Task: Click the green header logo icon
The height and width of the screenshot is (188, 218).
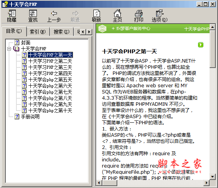Action: (102, 29)
